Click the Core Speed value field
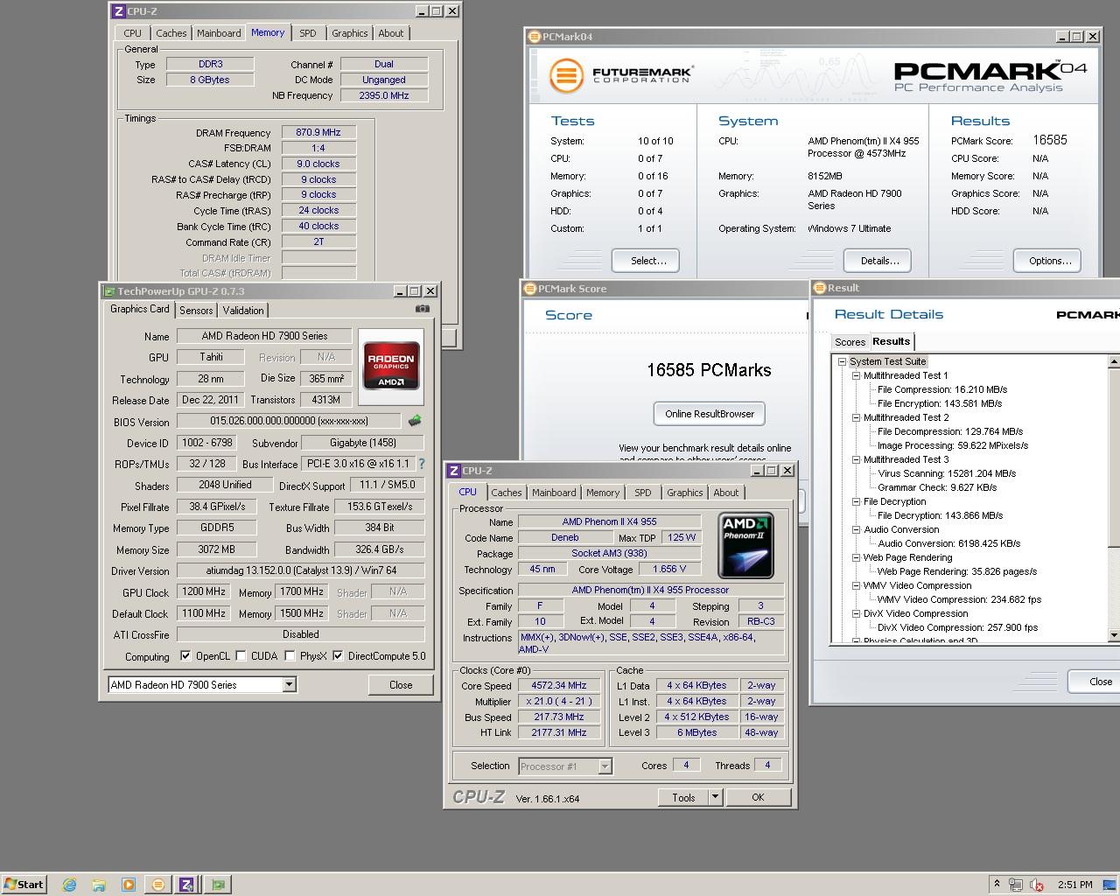The image size is (1120, 896). coord(559,686)
